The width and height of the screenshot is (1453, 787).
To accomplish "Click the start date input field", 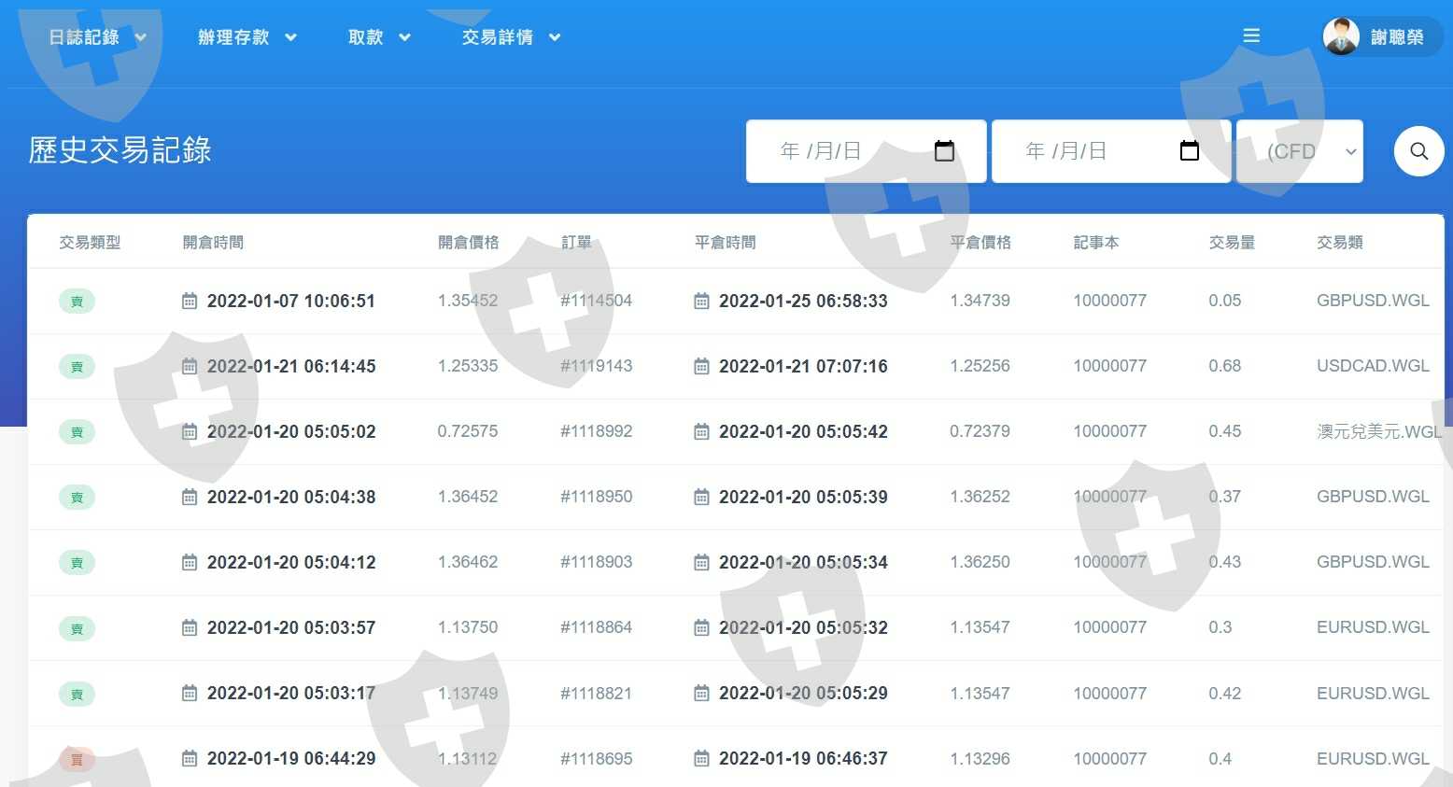I will (840, 151).
